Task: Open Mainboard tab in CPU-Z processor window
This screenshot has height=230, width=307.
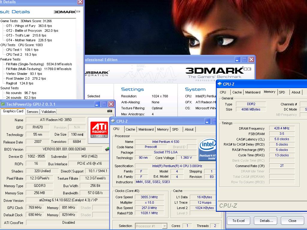Action: pyautogui.click(x=146, y=129)
